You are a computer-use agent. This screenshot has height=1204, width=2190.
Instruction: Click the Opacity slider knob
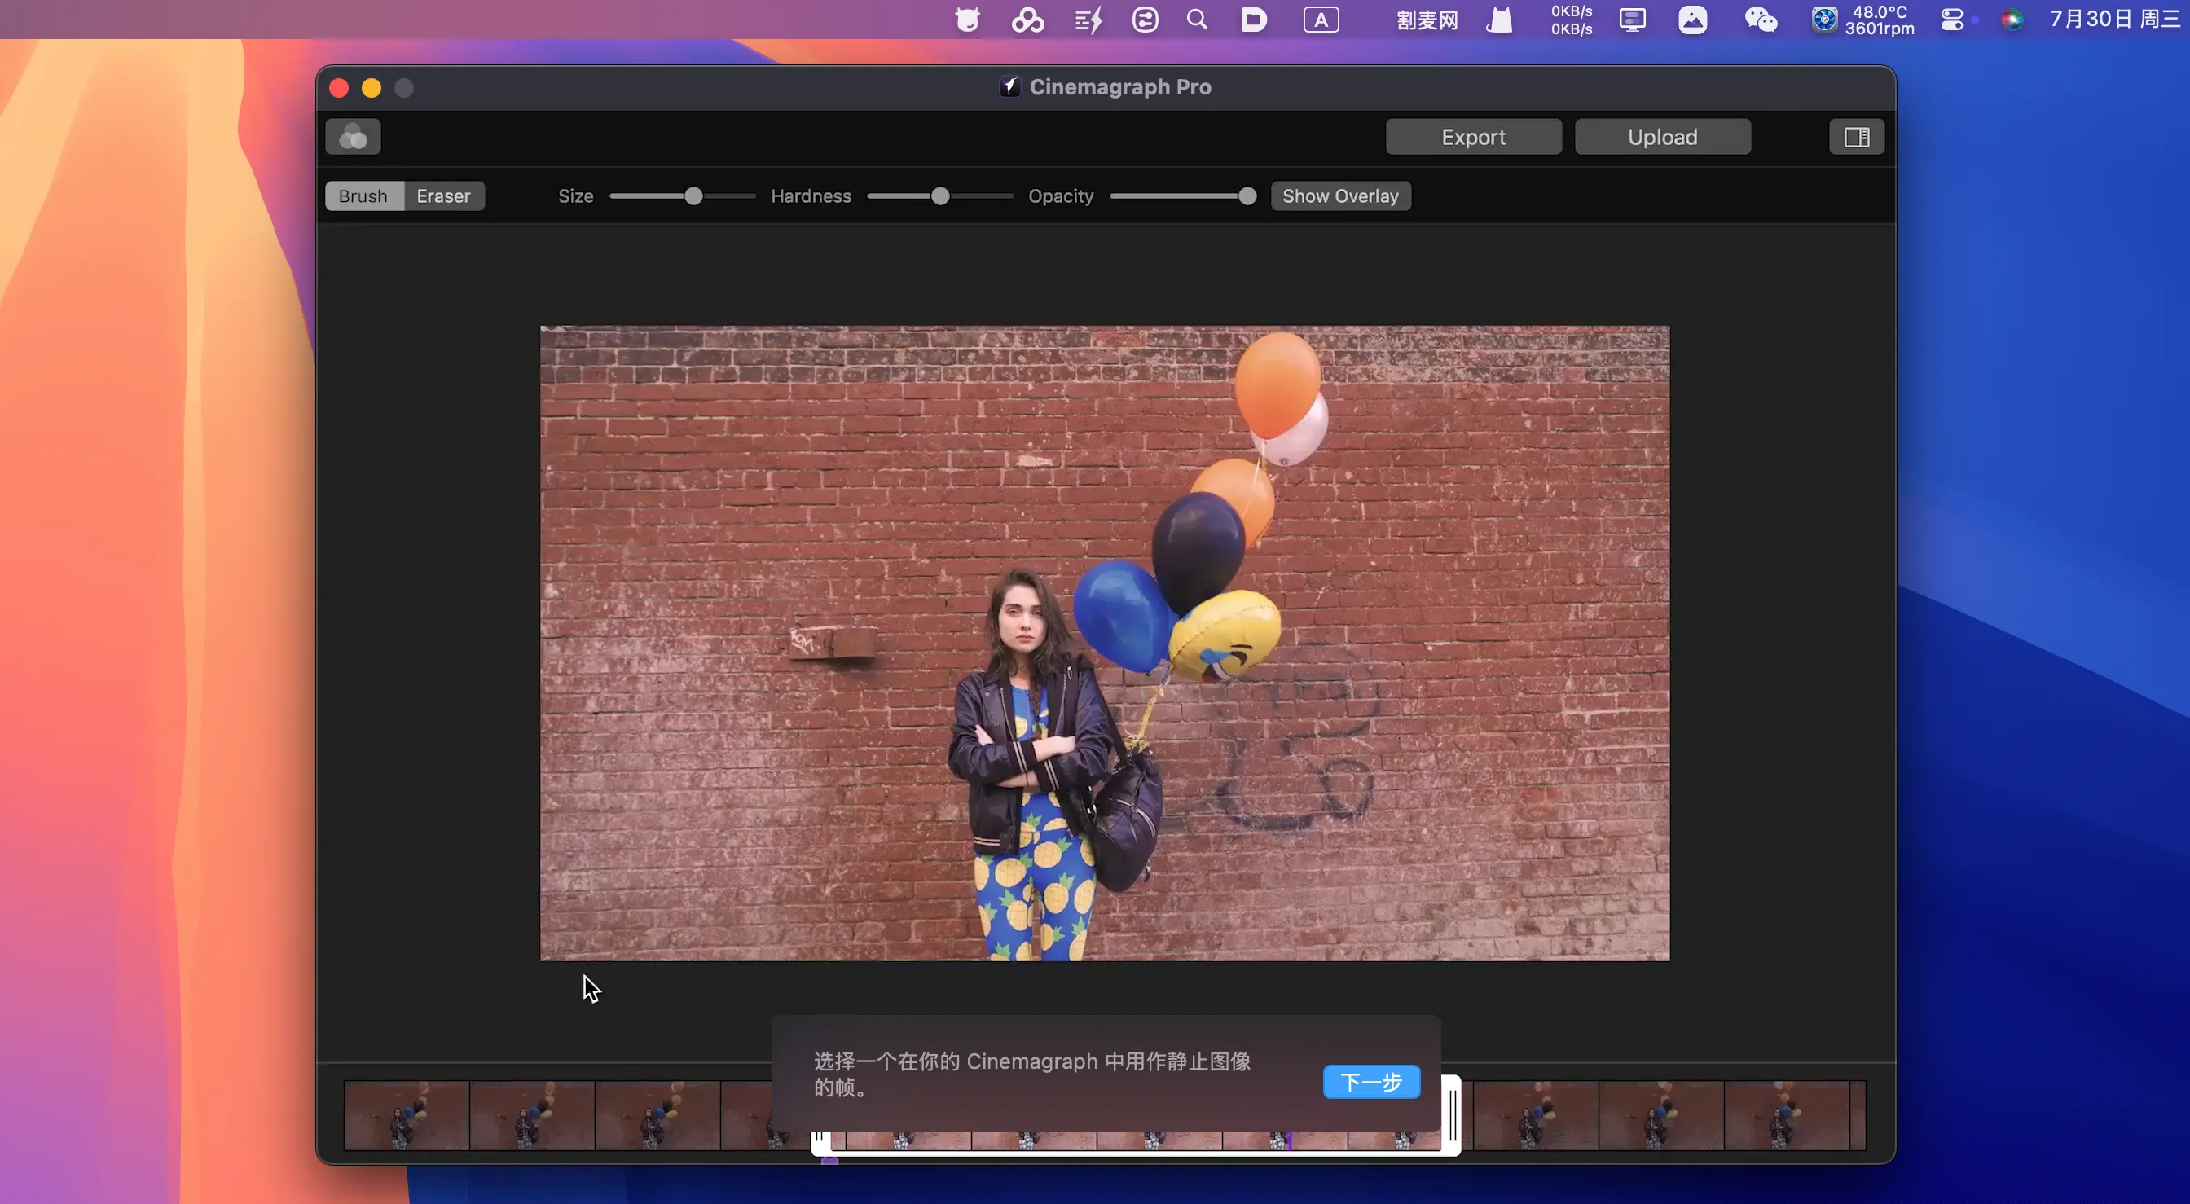(1247, 196)
